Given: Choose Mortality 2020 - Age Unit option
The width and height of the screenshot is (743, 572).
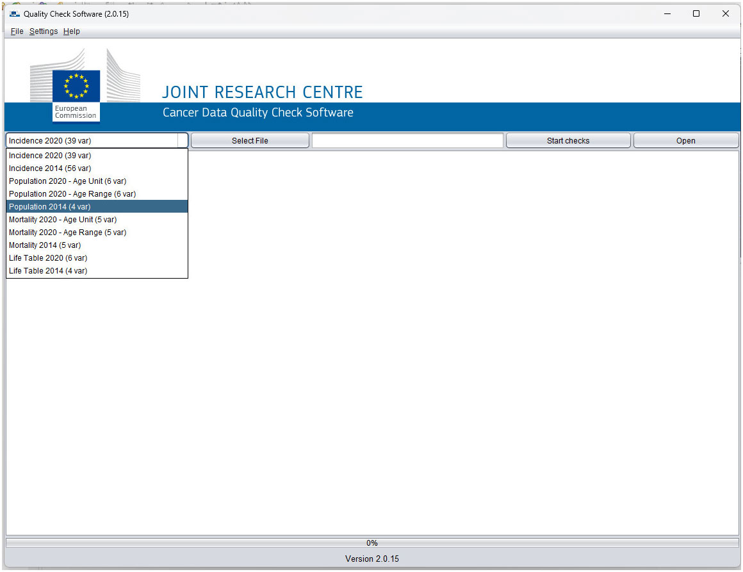Looking at the screenshot, I should (x=97, y=220).
